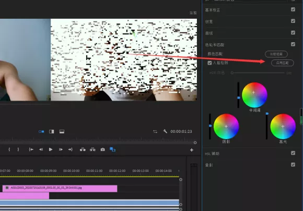Toggle HSL 辅助 section checkbox
The image size is (303, 211).
pyautogui.click(x=293, y=153)
